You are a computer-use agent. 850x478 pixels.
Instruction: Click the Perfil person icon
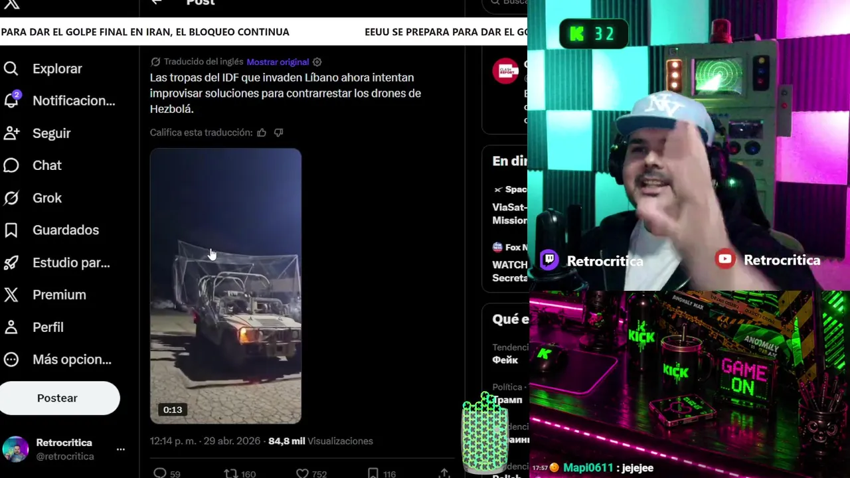tap(11, 327)
